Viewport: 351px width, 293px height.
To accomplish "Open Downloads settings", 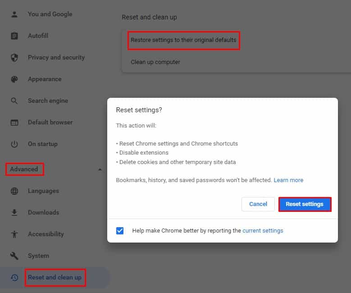I will [x=44, y=213].
